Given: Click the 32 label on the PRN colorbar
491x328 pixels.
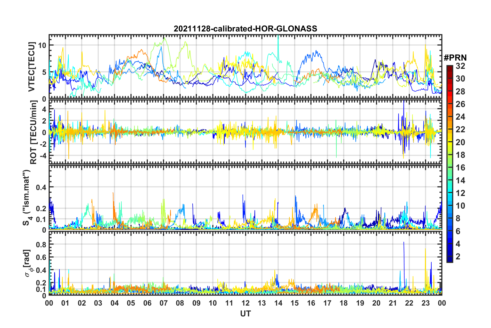Looking at the screenshot, I should click(460, 66).
